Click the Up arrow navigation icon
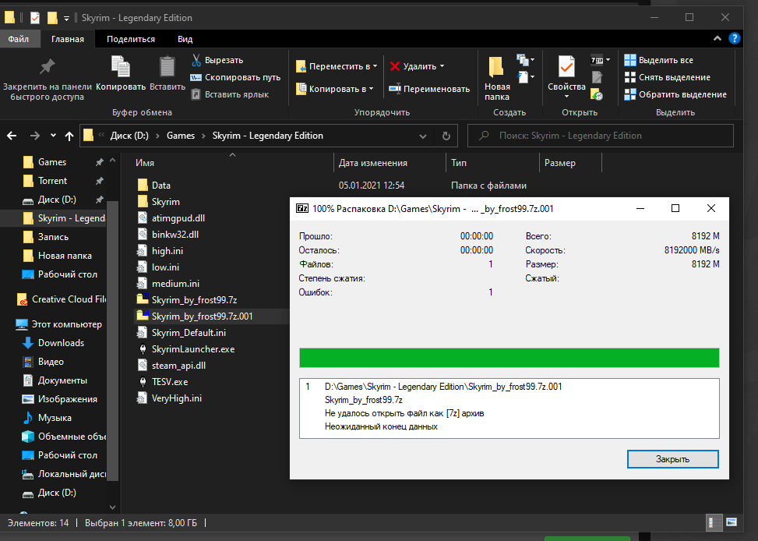 coord(69,136)
